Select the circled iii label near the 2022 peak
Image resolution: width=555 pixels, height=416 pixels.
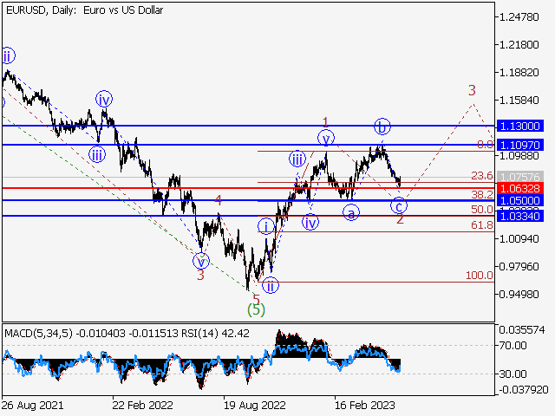pos(297,159)
